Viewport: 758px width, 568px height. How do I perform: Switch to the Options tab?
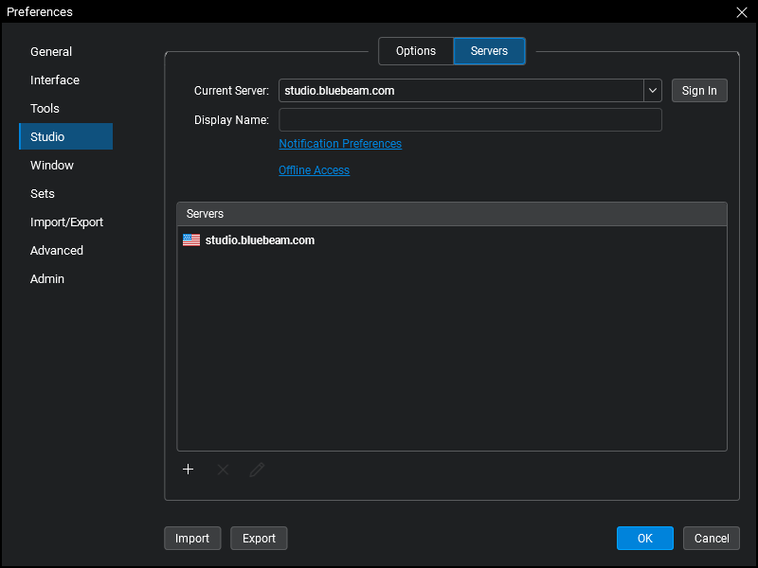pyautogui.click(x=416, y=51)
